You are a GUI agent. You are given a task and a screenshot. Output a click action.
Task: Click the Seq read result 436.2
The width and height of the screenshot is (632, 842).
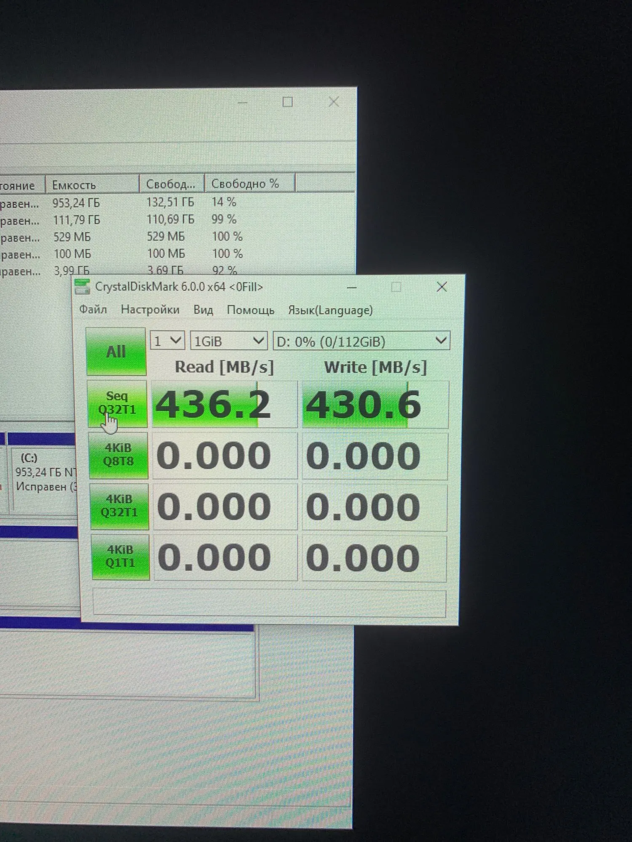tap(224, 404)
